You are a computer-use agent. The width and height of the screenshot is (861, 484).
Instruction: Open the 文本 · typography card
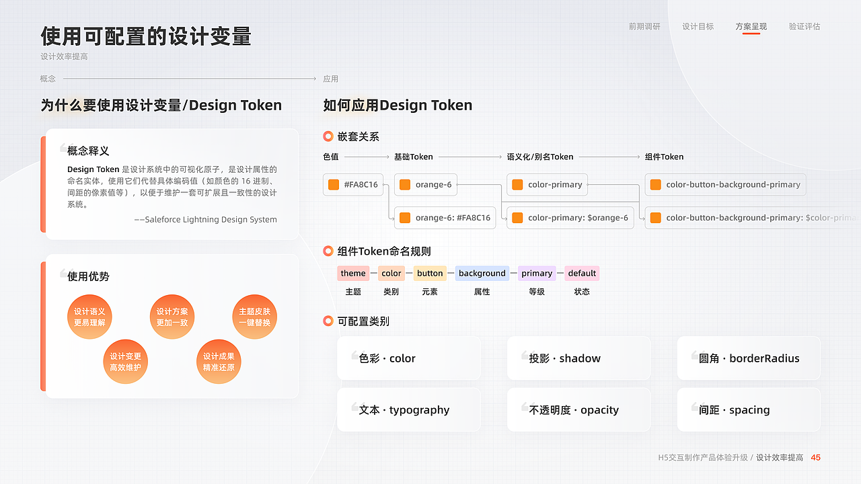[409, 409]
